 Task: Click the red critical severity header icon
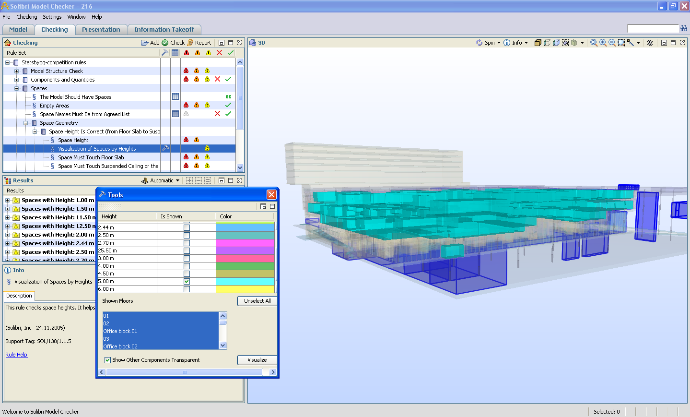coord(187,53)
